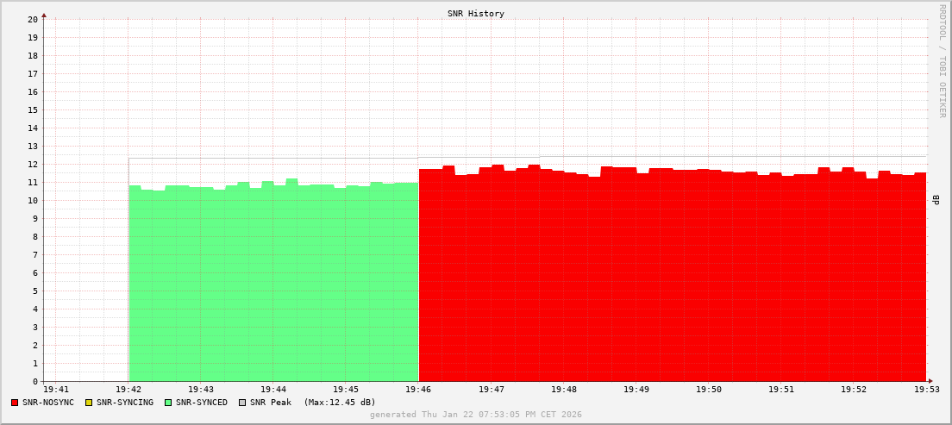
Task: Click the red SNR-NOSYNC legend swatch
Action: coord(15,403)
